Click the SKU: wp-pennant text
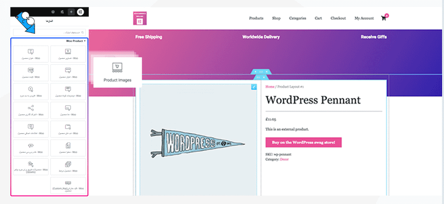This screenshot has height=204, width=444. tap(279, 154)
